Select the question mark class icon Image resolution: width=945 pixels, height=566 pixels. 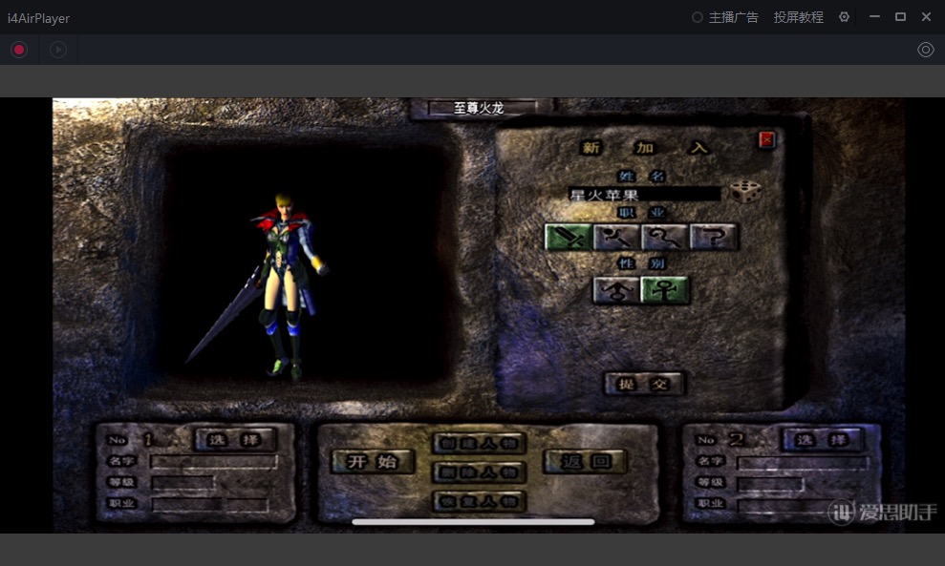point(713,237)
